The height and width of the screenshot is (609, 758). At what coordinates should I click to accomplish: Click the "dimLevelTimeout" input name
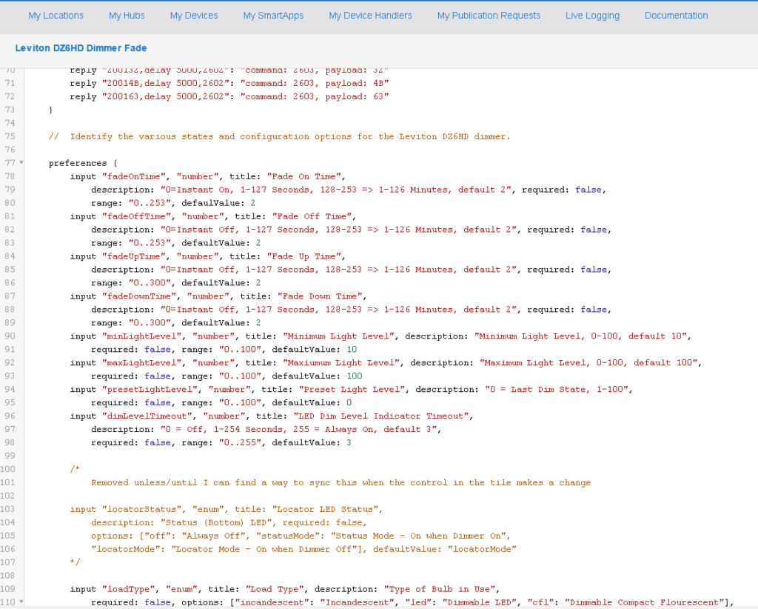(x=147, y=416)
